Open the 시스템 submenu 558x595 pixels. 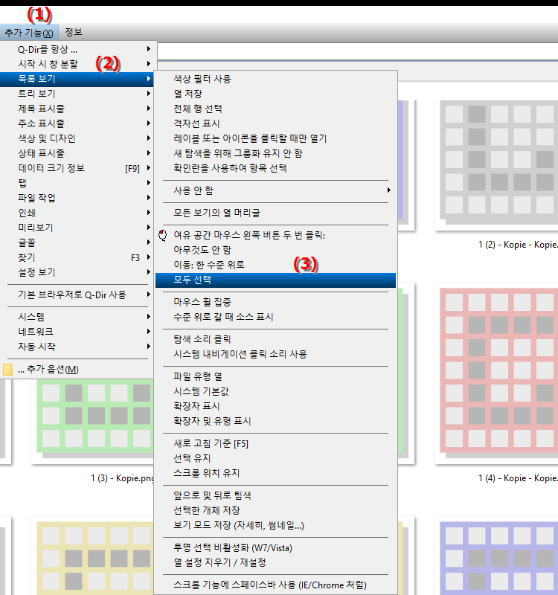click(x=78, y=317)
